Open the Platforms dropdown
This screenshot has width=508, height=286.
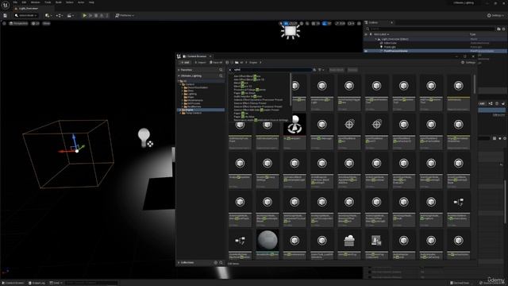[125, 16]
